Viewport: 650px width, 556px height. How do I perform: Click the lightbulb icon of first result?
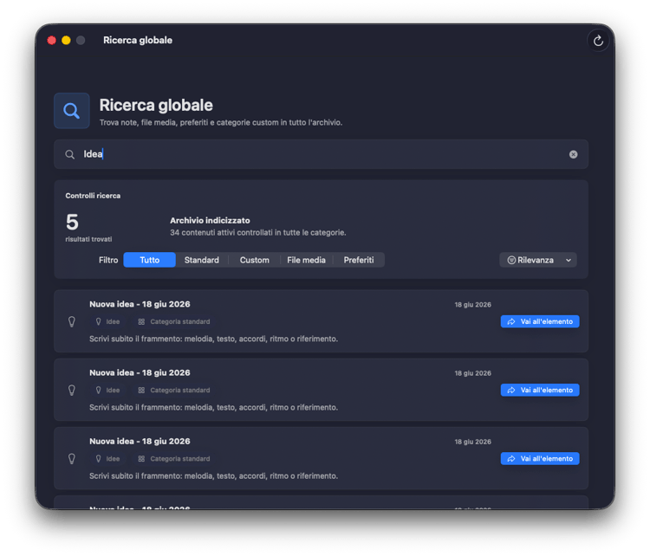(72, 321)
